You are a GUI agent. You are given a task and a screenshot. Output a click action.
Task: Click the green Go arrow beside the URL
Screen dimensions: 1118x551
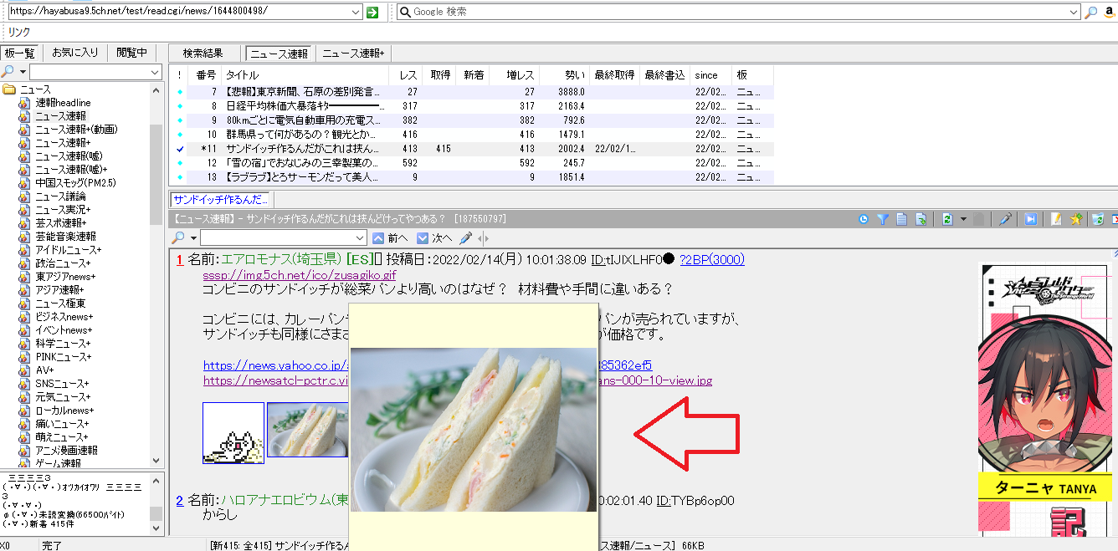(x=372, y=12)
